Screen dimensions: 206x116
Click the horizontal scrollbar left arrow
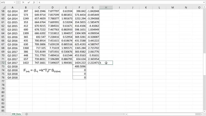point(126,114)
